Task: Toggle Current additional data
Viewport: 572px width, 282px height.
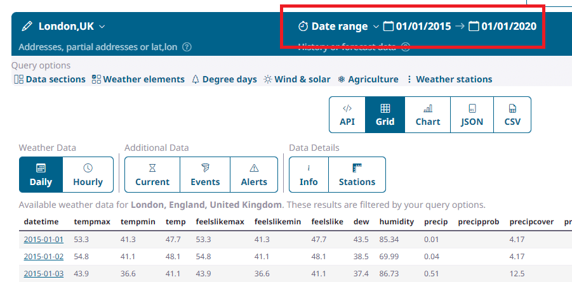Action: pos(152,174)
